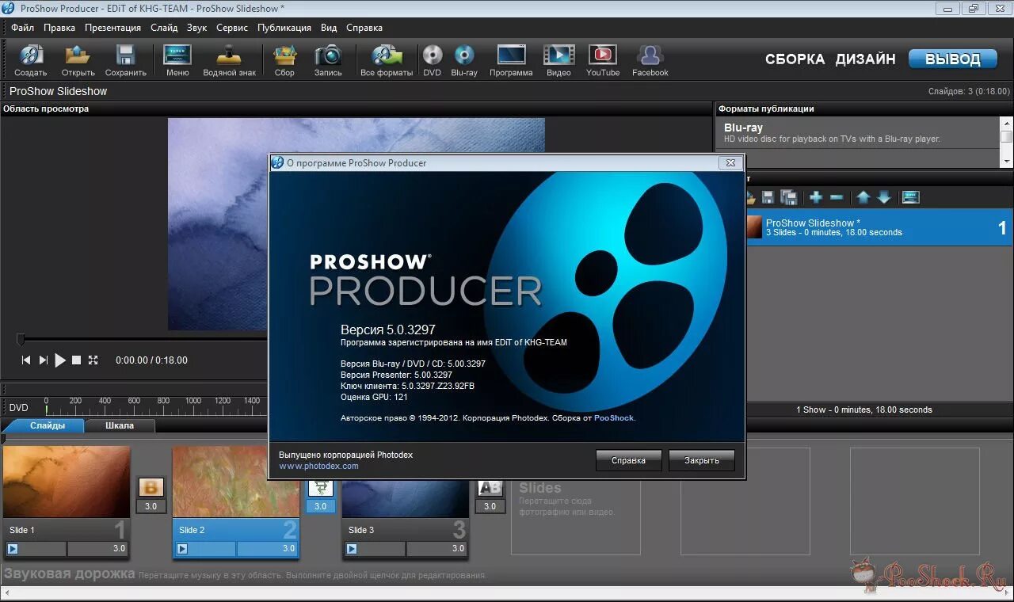This screenshot has width=1014, height=602.
Task: Open the www.photodex.com link
Action: click(318, 466)
